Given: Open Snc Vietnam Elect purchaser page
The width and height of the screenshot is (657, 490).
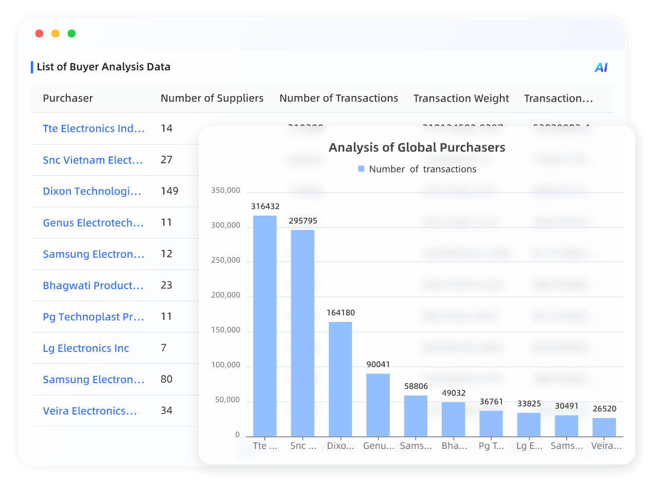Looking at the screenshot, I should (92, 160).
